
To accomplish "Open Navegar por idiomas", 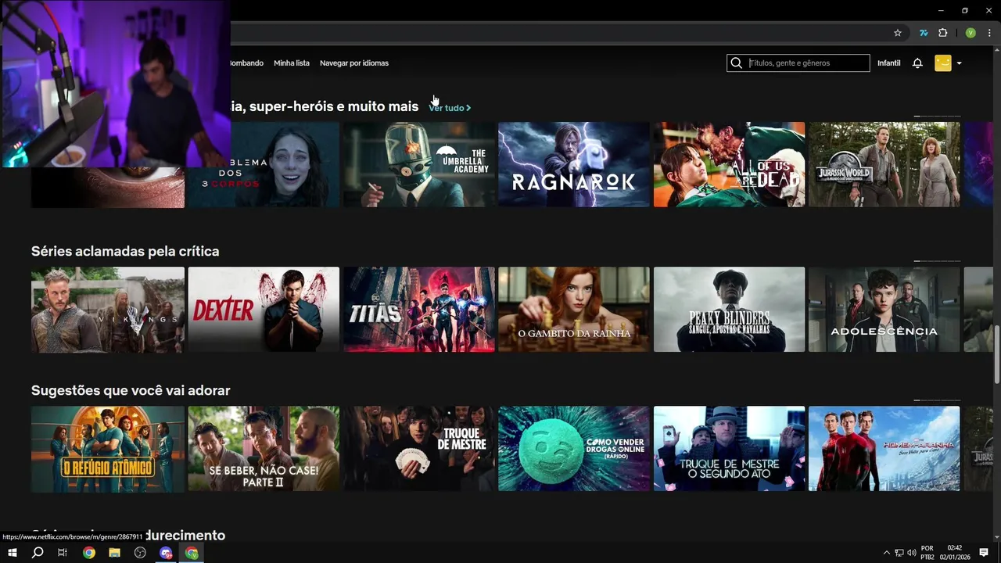I will (x=354, y=63).
